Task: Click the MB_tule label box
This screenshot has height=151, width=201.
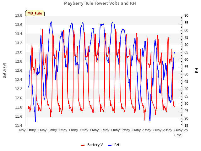Action: [x=35, y=13]
